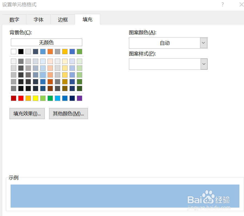Viewport: 244px width, 216px height.
Task: Open 填充效果 dialog
Action: [27, 113]
